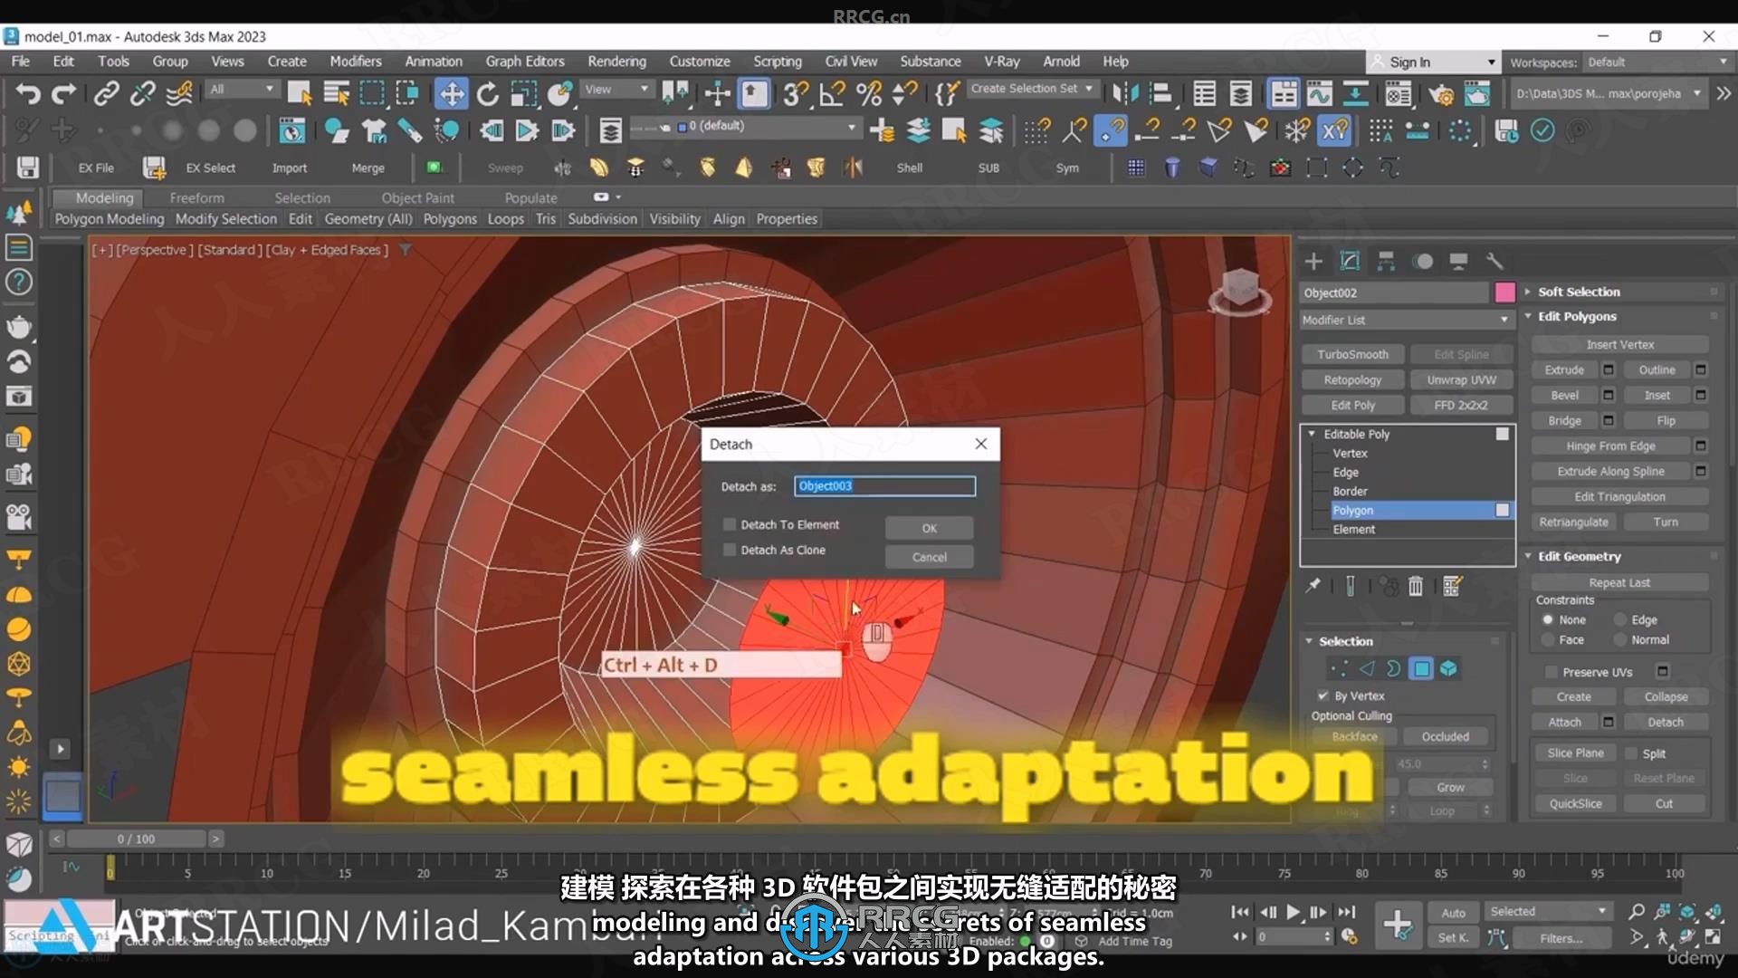
Task: Open the Display command panel tab
Action: click(x=1458, y=262)
